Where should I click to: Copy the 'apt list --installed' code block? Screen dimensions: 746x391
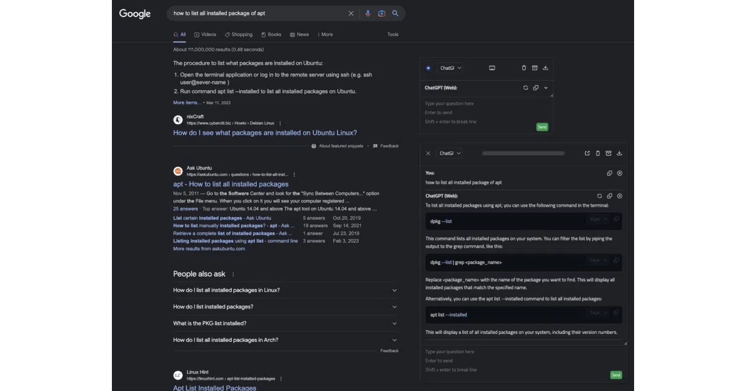click(x=616, y=313)
